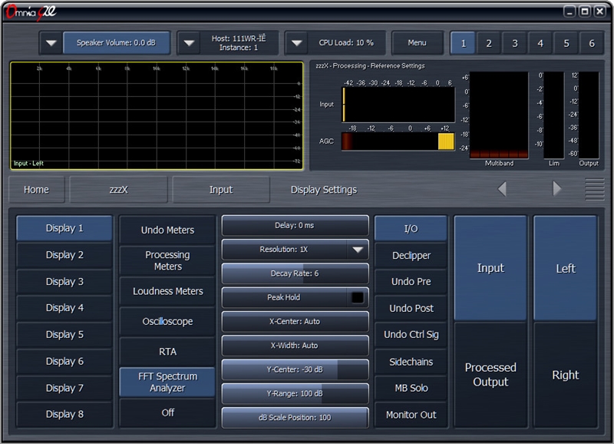The image size is (614, 444).
Task: Adjust the X-Width Auto control
Action: [x=295, y=346]
